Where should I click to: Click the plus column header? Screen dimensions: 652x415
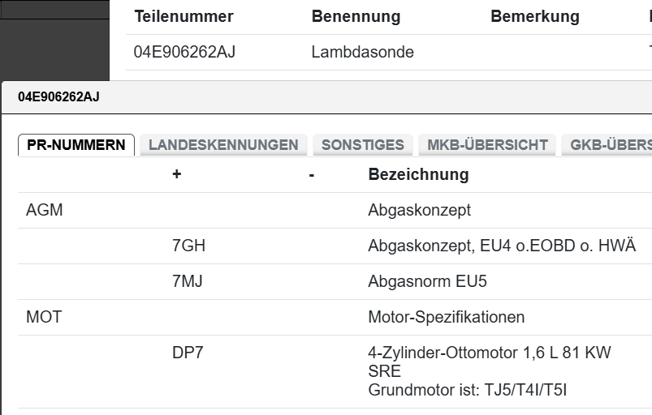[177, 174]
